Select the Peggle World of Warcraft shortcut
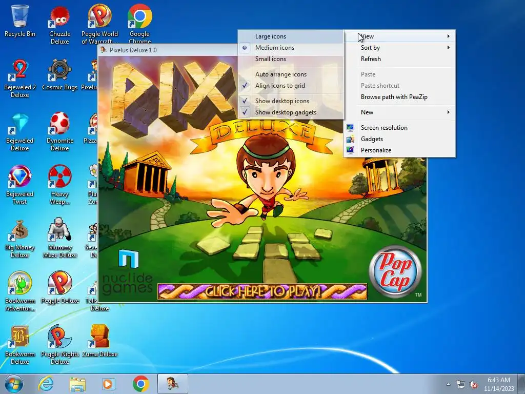 99,25
